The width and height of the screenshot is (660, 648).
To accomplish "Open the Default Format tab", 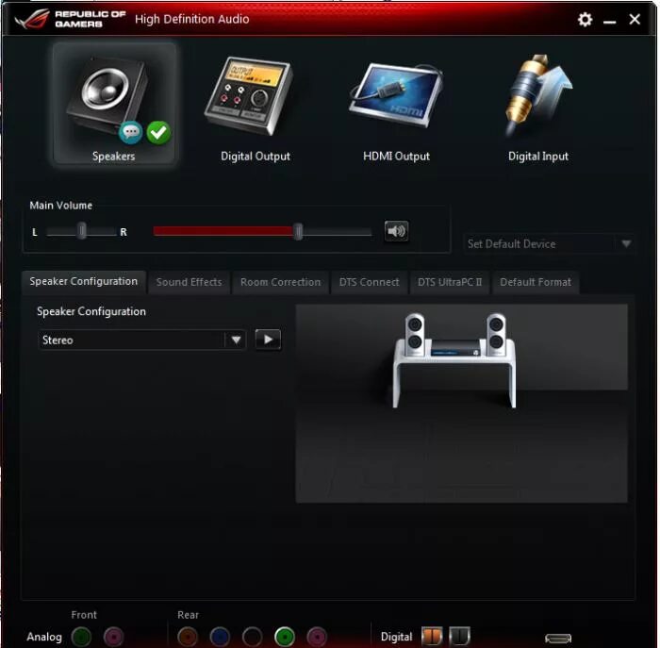I will pos(536,282).
